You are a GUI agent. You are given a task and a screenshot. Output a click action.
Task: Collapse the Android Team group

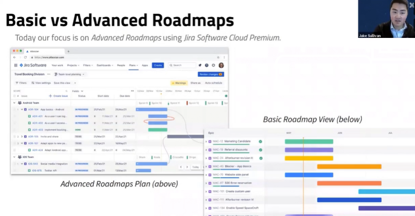click(14, 103)
